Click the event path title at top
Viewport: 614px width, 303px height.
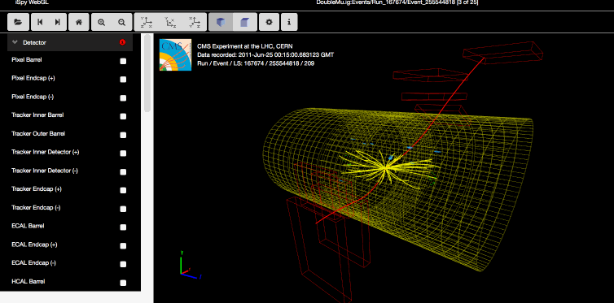tap(397, 2)
